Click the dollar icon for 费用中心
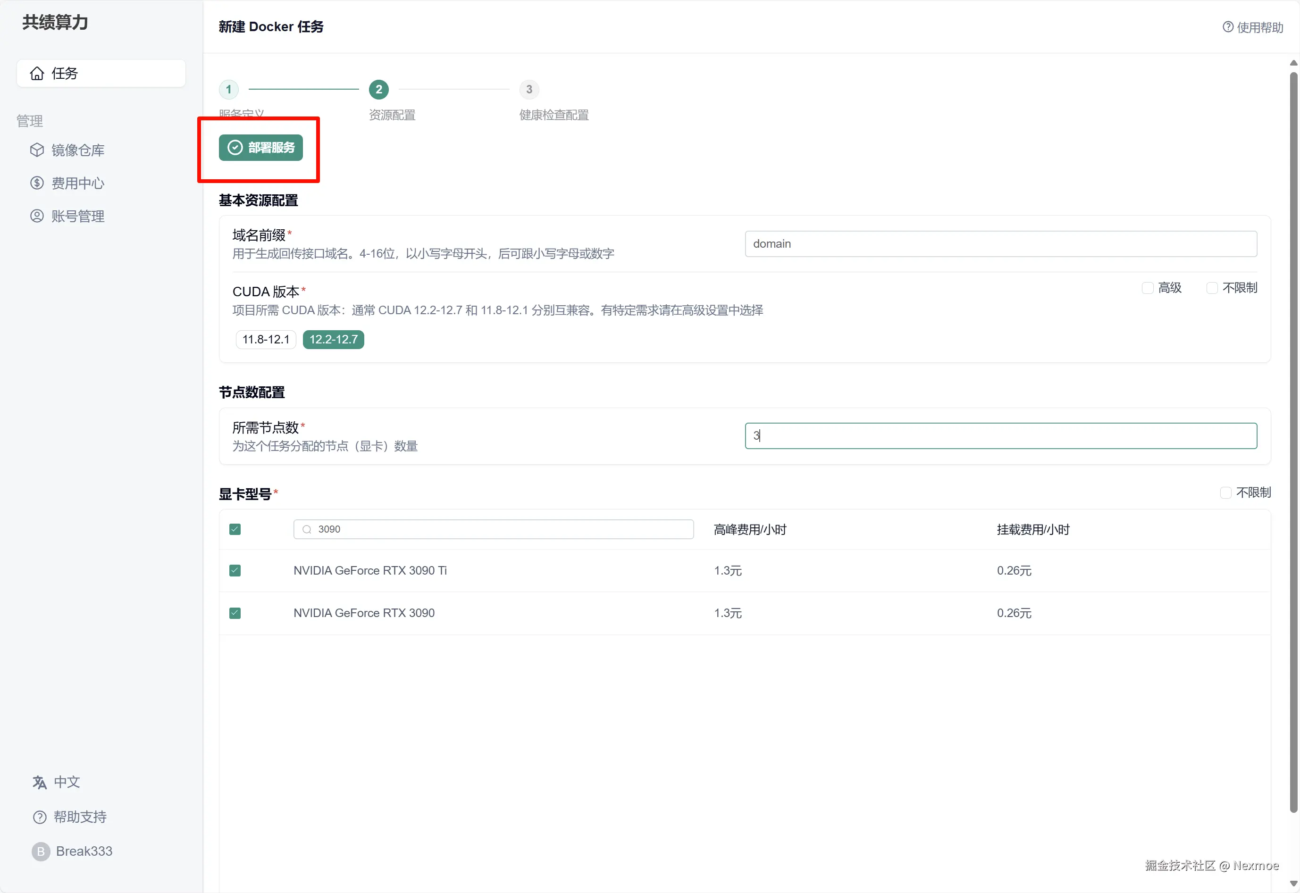This screenshot has width=1300, height=893. 37,183
